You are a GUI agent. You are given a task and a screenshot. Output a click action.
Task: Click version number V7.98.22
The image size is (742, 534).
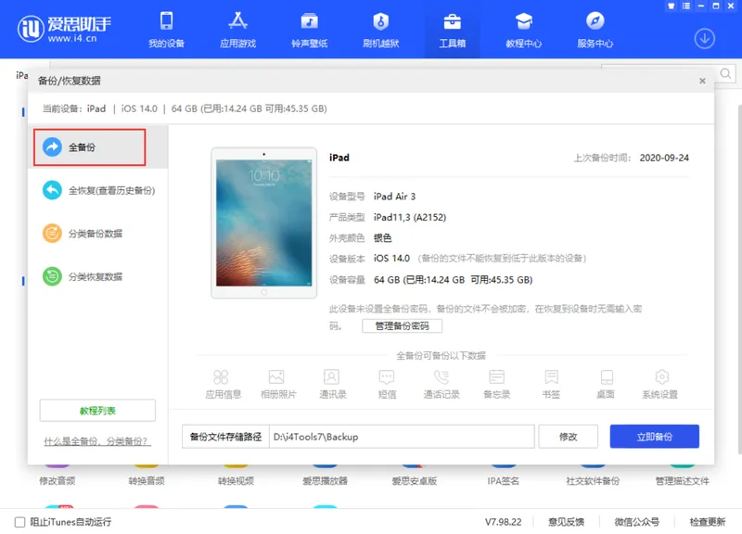[x=503, y=522]
